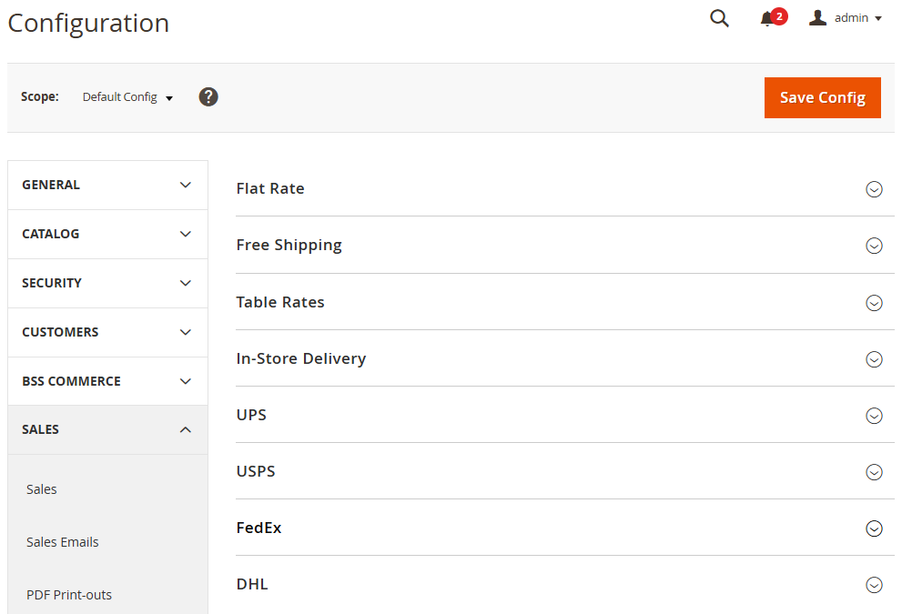Open the notifications bell icon
The image size is (902, 614).
(767, 19)
